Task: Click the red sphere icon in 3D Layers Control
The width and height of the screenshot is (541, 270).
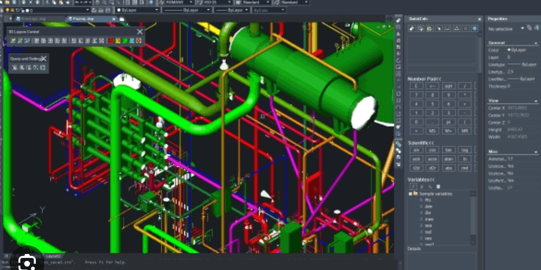Action: click(111, 41)
